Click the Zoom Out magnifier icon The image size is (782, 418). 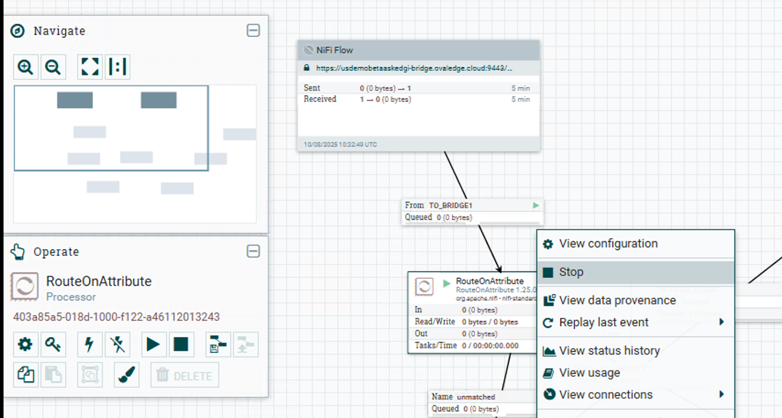click(53, 67)
